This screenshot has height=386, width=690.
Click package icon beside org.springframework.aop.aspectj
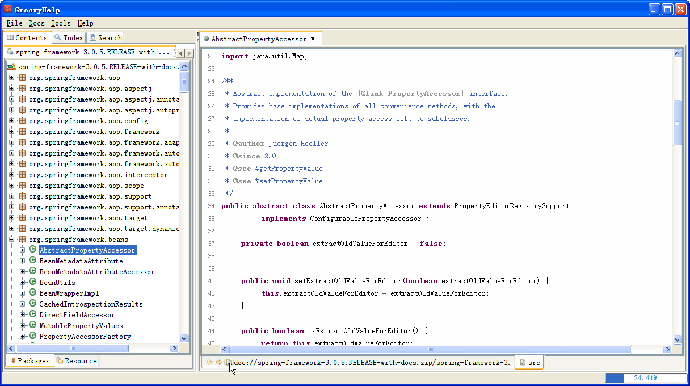pyautogui.click(x=22, y=89)
